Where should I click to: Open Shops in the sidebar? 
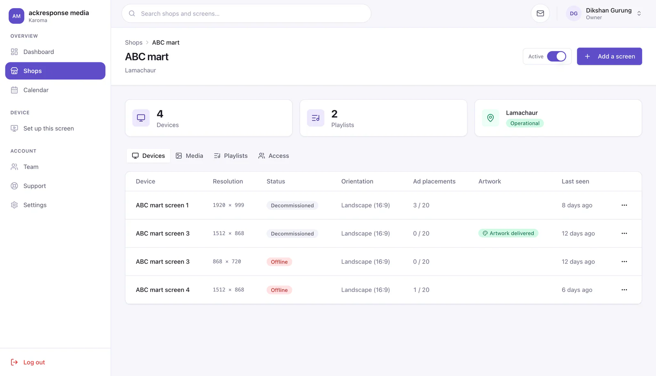coord(55,71)
